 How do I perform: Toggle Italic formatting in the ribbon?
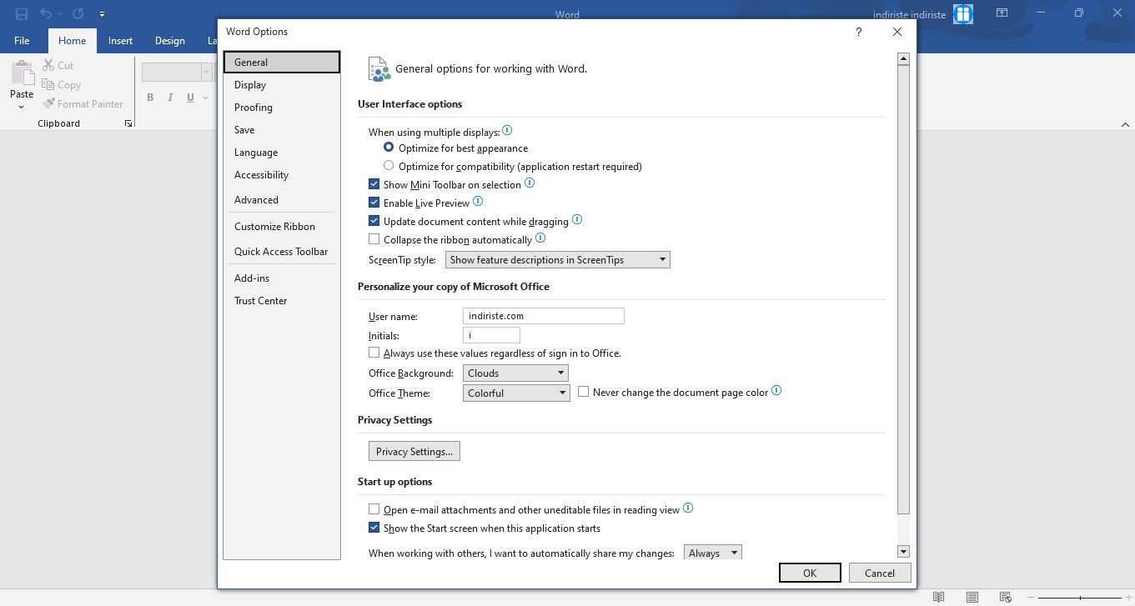click(x=170, y=98)
